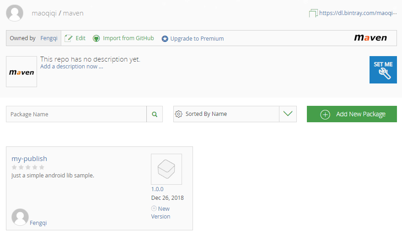402x234 pixels.
Task: Click Add a description now link
Action: click(71, 67)
